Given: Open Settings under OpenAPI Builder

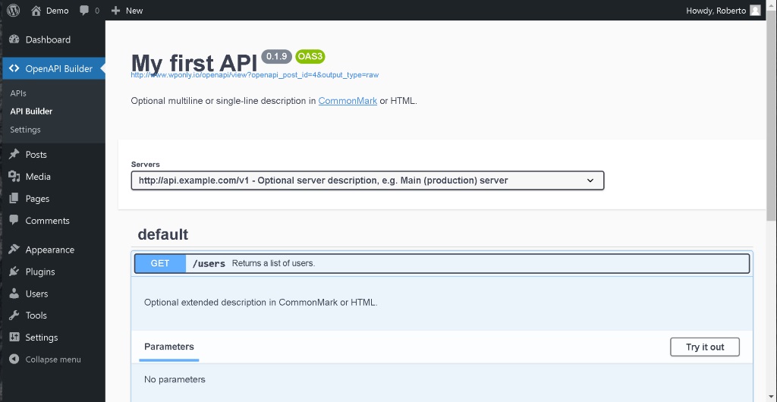Looking at the screenshot, I should (x=25, y=130).
